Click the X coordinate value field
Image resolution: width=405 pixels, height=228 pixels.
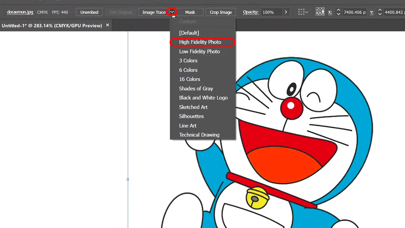354,12
